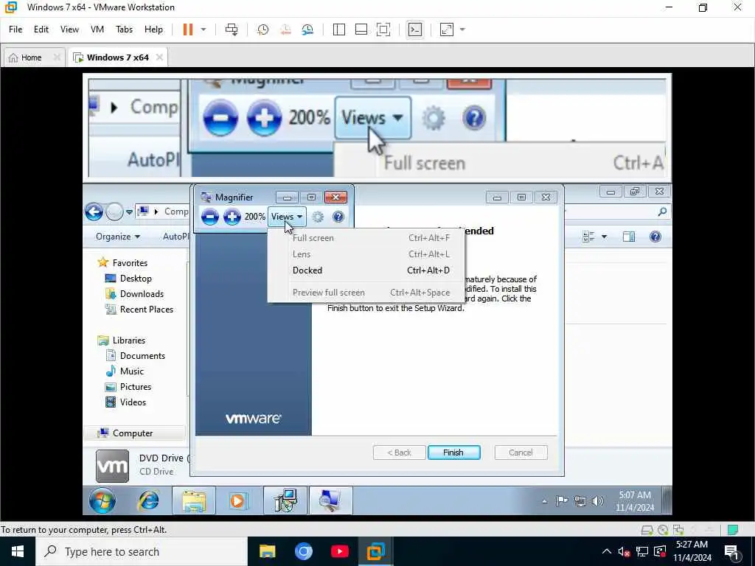Zoom out with Magnifier minus button
The width and height of the screenshot is (755, 566).
pyautogui.click(x=210, y=217)
